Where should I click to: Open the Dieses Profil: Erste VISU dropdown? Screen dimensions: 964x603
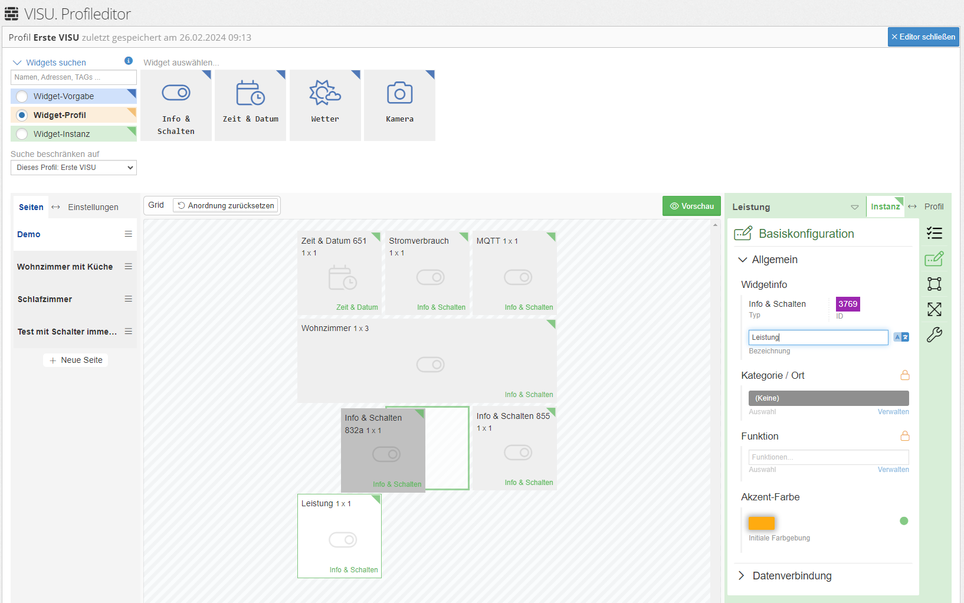pos(74,168)
